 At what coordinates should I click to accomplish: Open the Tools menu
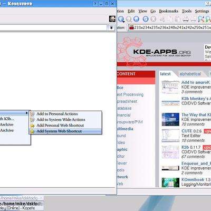[187, 11]
